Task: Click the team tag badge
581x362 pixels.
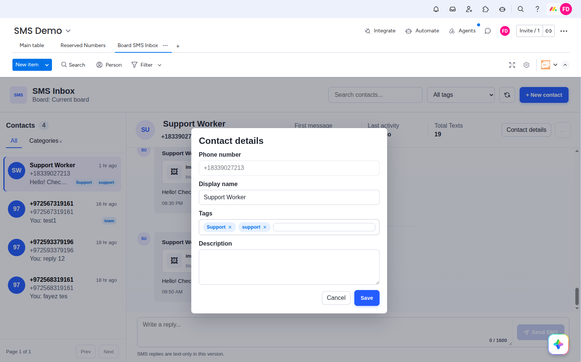Action: point(109,221)
